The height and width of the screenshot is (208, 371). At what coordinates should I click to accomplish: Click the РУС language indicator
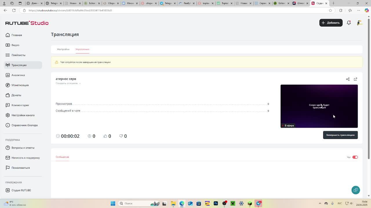pyautogui.click(x=340, y=203)
